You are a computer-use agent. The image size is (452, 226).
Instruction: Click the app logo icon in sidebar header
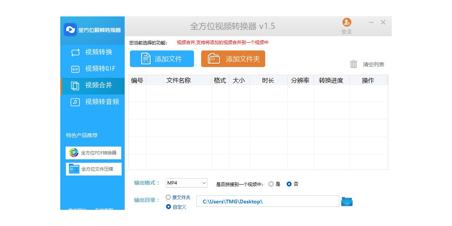(x=70, y=29)
